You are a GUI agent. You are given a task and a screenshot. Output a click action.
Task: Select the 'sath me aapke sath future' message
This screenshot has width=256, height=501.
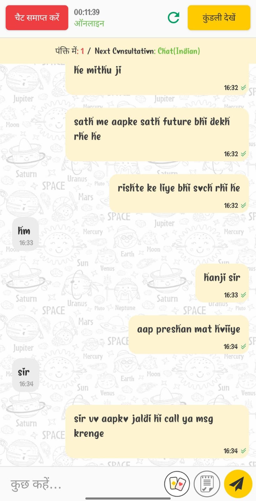[157, 135]
